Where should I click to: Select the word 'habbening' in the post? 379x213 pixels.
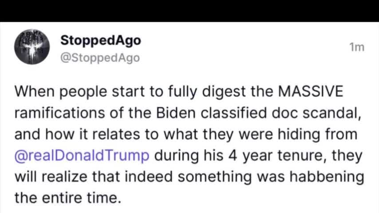tap(327, 177)
